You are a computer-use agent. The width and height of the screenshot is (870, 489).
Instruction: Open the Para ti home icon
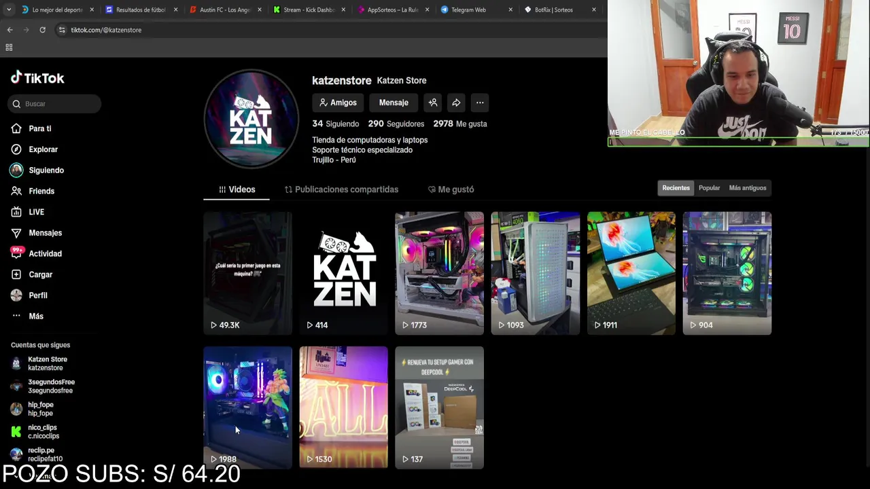click(x=16, y=128)
